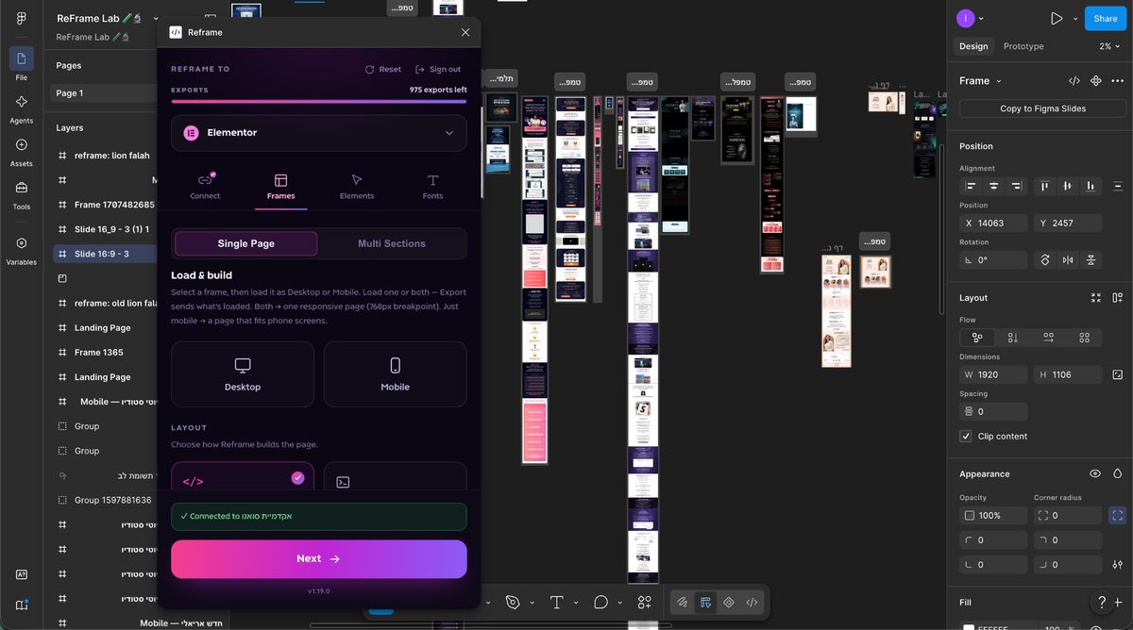This screenshot has width=1133, height=630.
Task: Toggle Clip content checkbox
Action: (x=966, y=437)
